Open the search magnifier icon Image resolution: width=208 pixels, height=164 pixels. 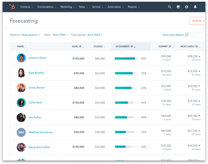(x=169, y=7)
